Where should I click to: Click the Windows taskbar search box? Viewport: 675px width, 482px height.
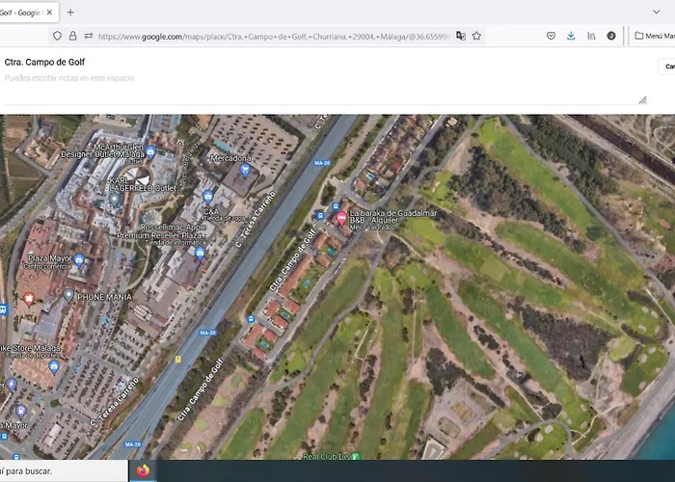pos(58,471)
